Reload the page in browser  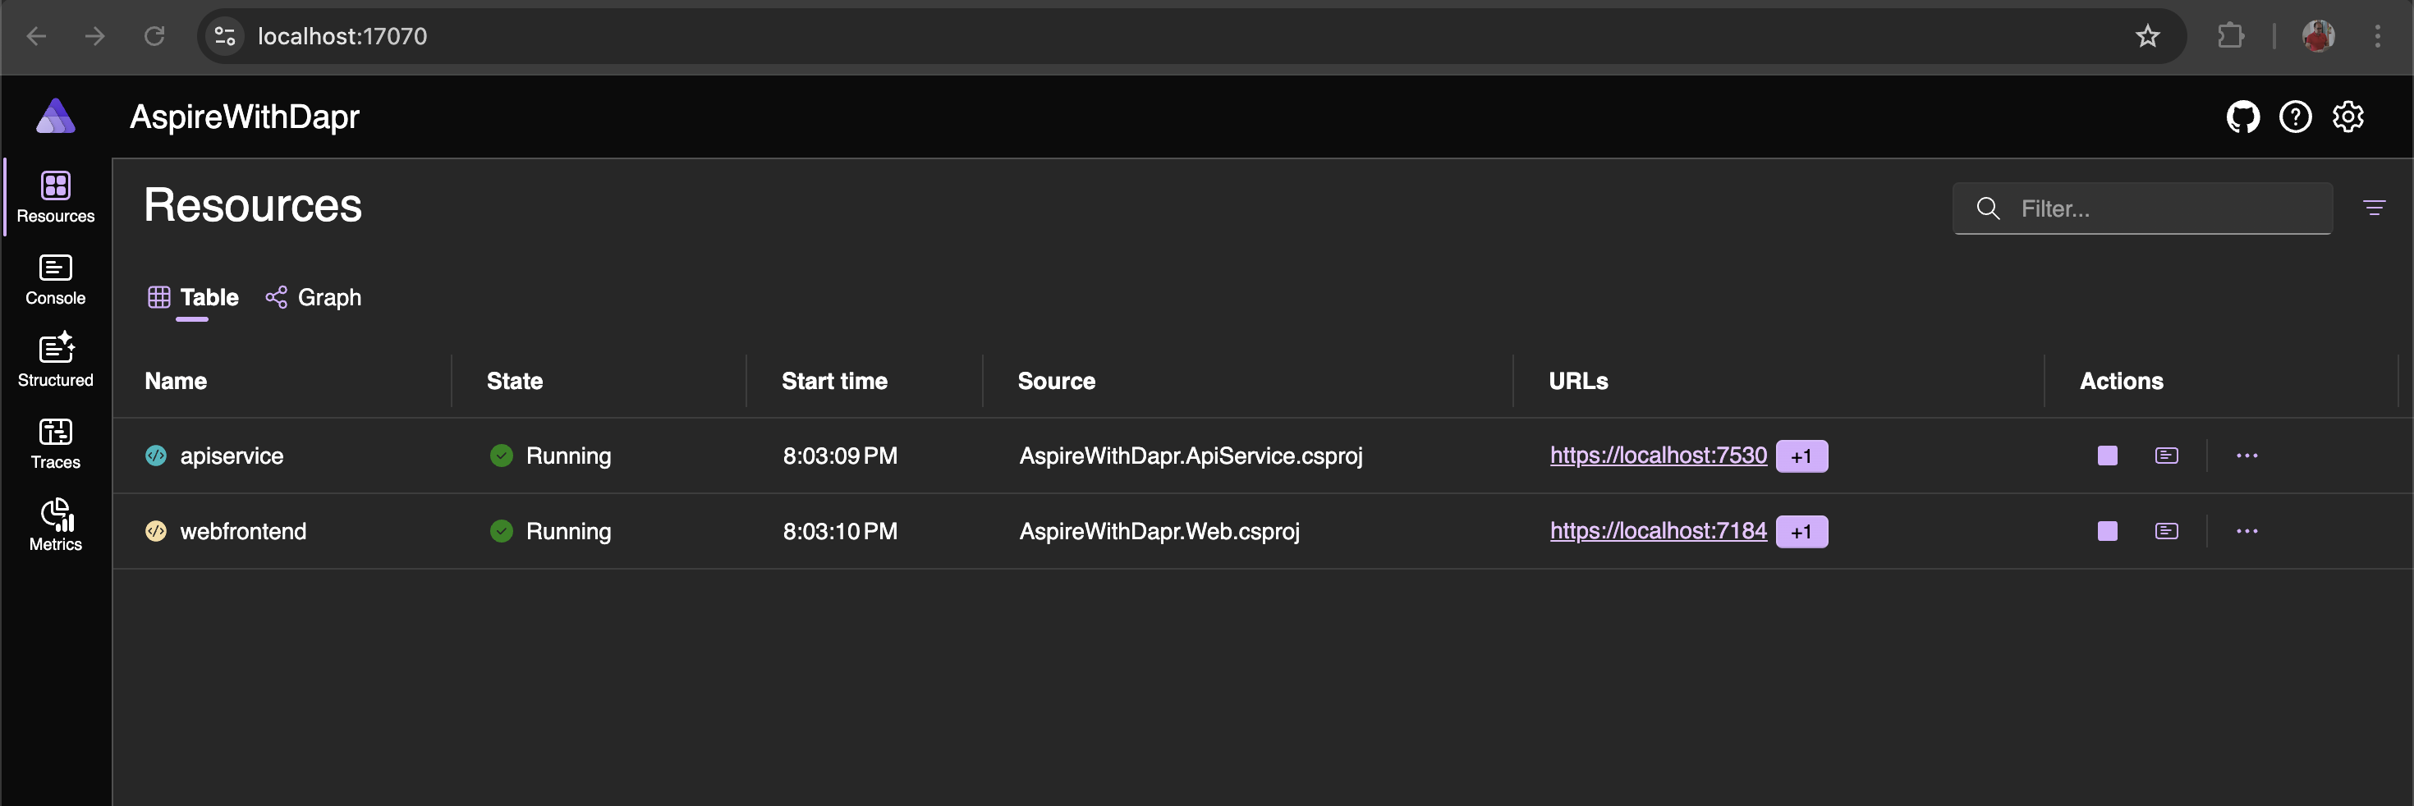click(x=154, y=37)
